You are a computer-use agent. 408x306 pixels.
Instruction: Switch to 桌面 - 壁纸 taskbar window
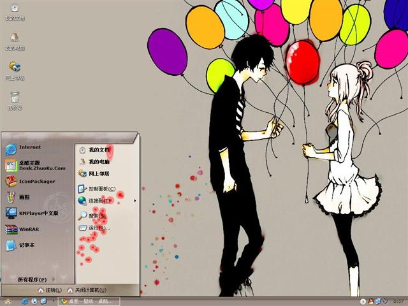[x=89, y=302]
